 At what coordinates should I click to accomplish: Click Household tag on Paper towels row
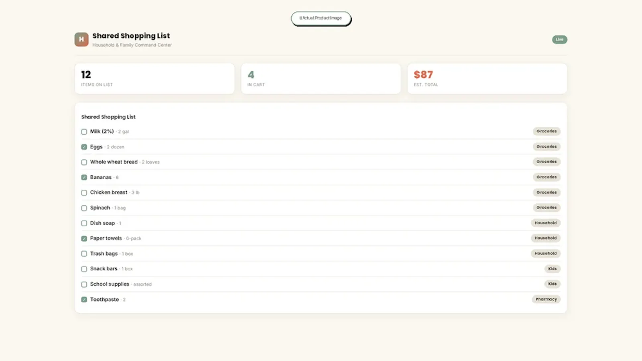pos(545,238)
